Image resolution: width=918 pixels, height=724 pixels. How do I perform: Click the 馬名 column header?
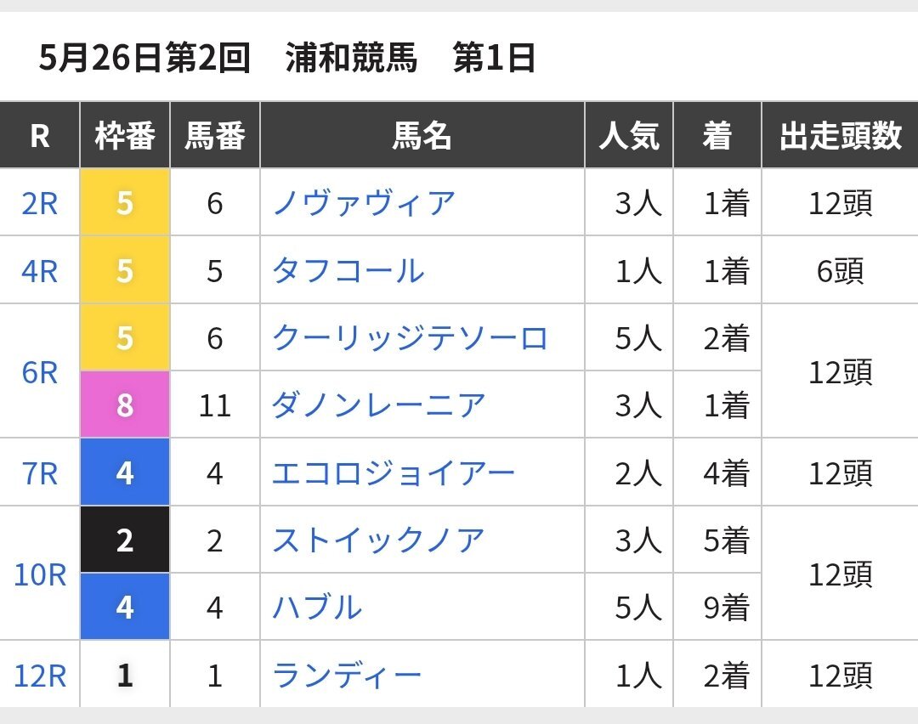[x=422, y=135]
